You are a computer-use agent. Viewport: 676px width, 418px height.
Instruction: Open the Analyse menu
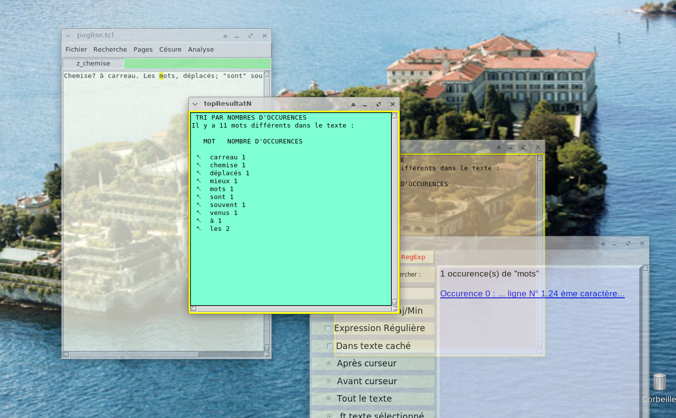(201, 50)
